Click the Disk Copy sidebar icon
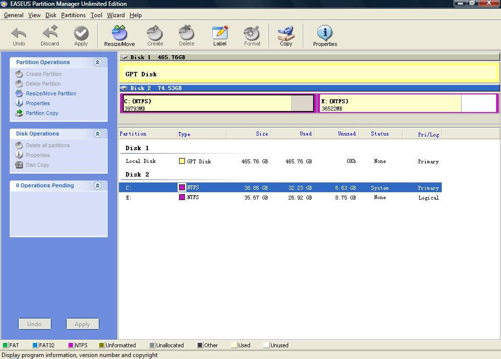This screenshot has width=501, height=359. coord(19,165)
